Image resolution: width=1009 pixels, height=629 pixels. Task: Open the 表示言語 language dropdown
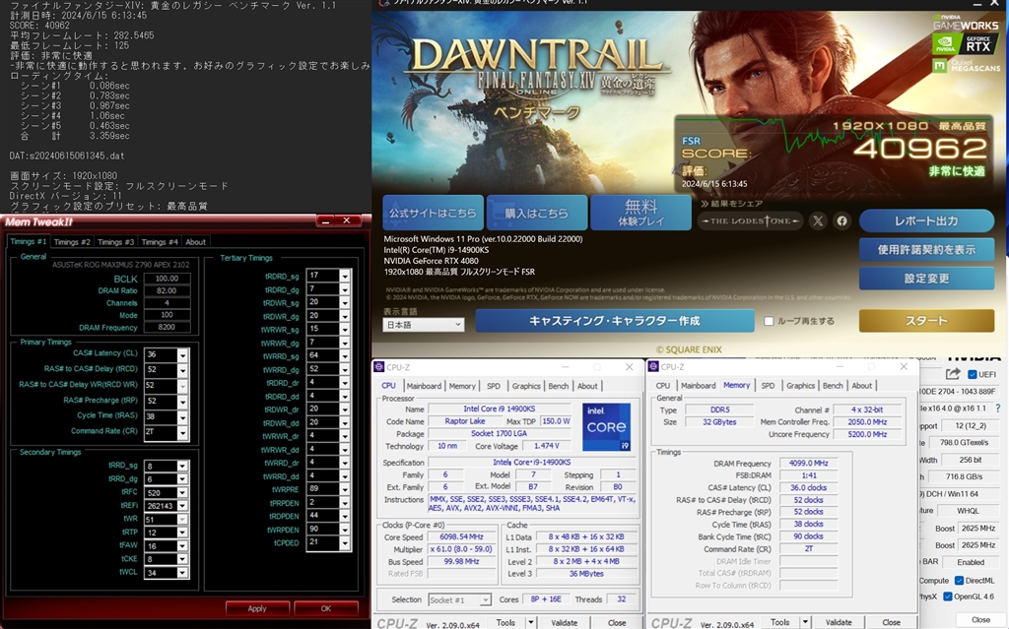tap(423, 324)
